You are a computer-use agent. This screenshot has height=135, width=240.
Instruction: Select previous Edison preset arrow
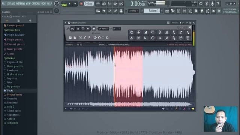tap(180, 22)
